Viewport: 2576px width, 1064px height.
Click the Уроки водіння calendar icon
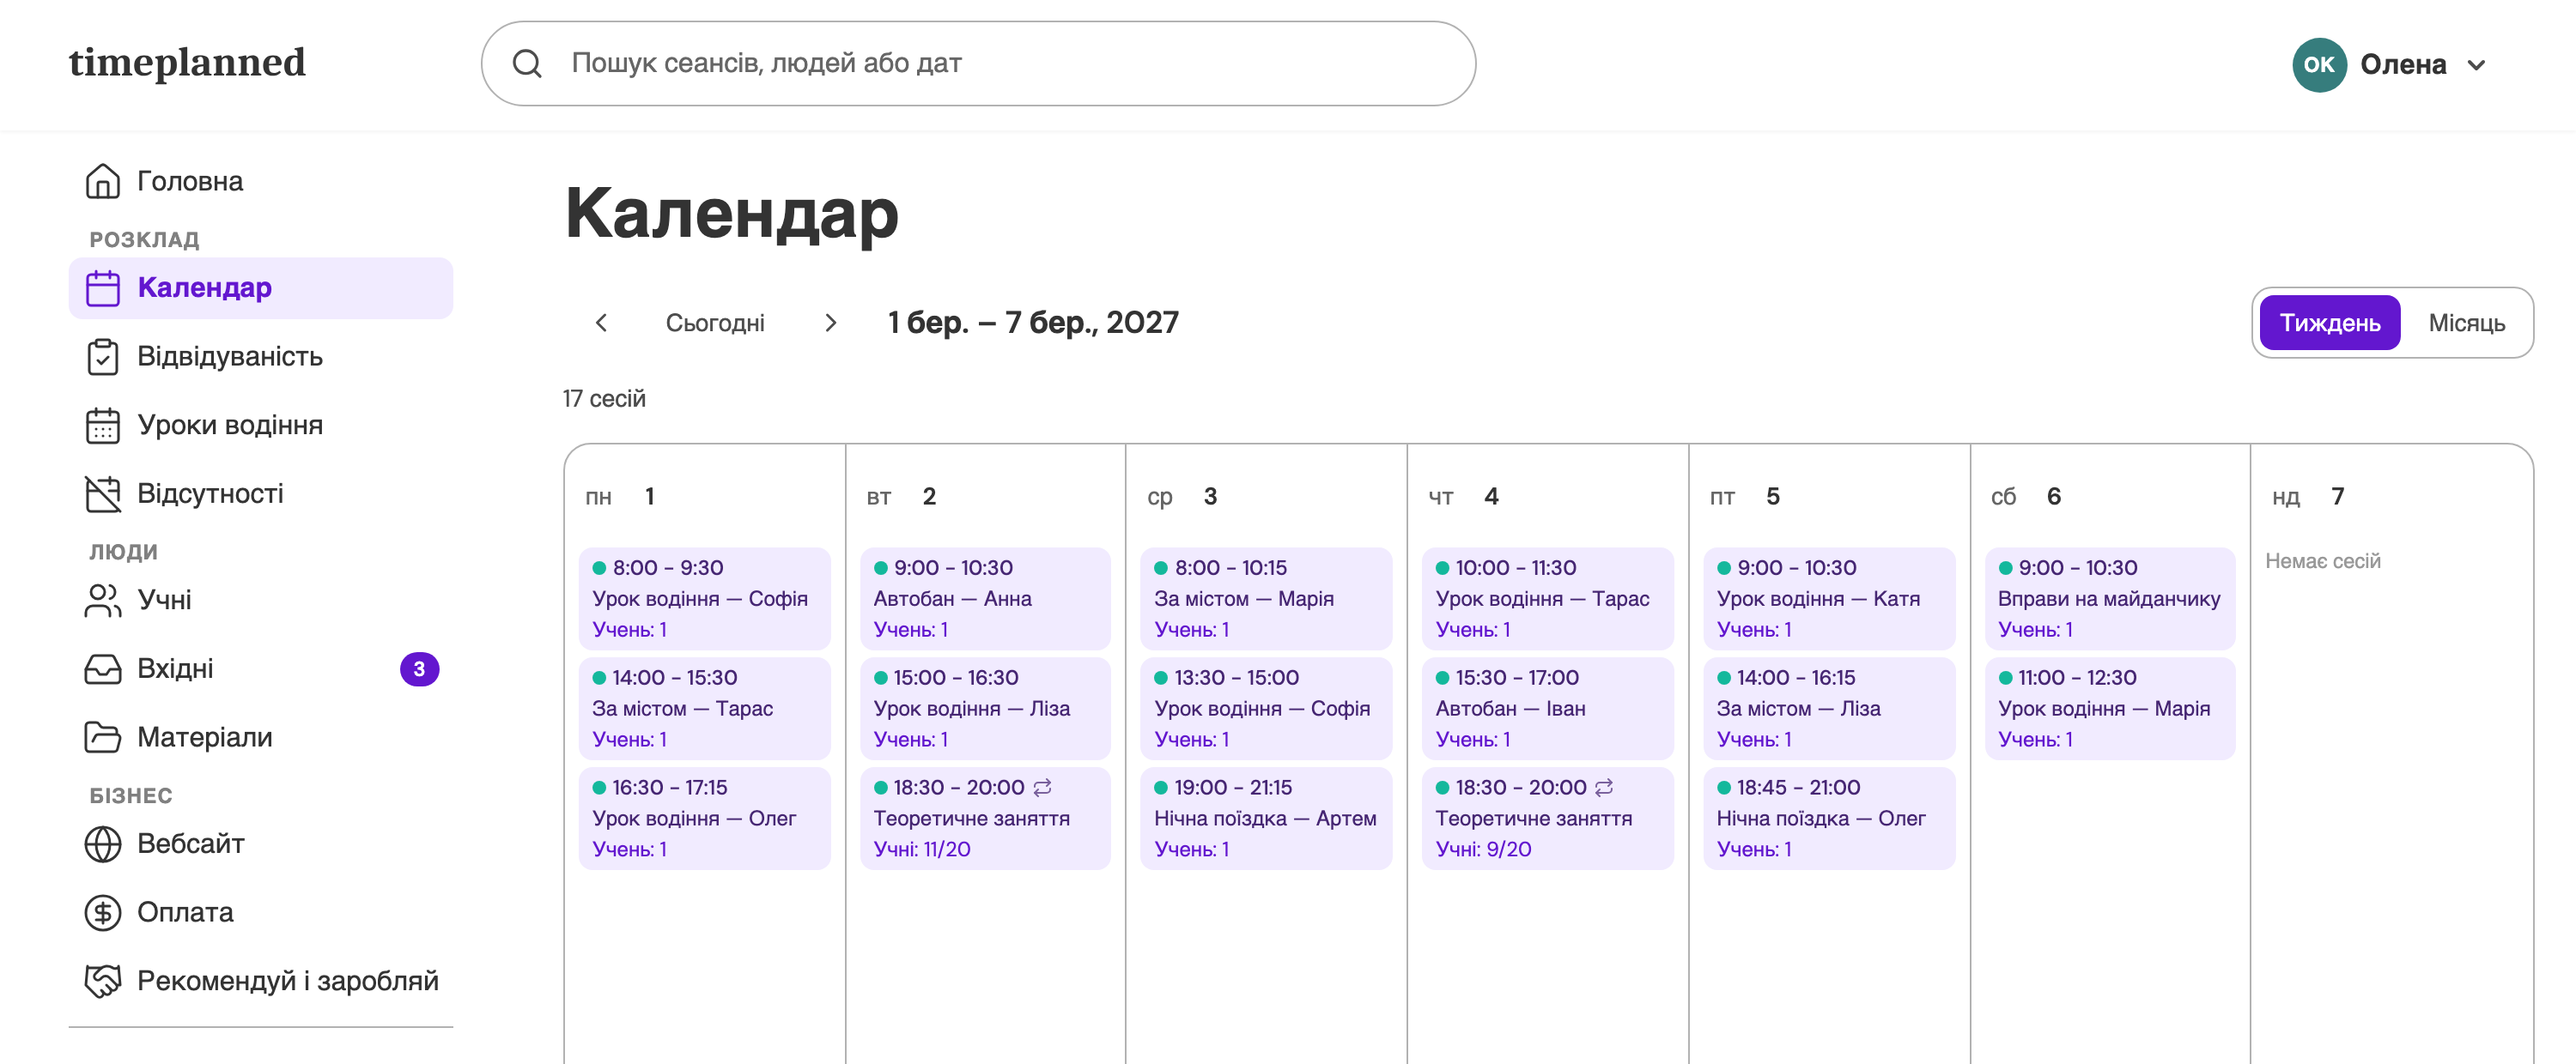click(103, 426)
